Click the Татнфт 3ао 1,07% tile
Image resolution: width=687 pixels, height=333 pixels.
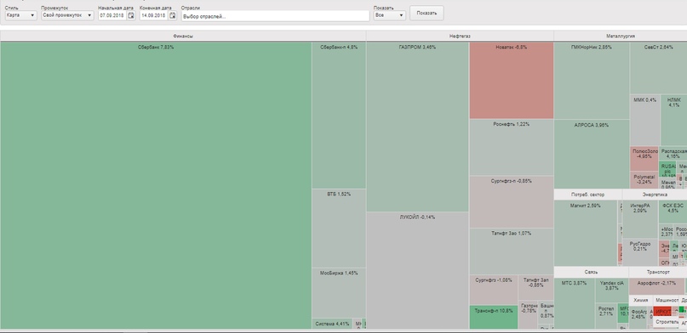tap(512, 251)
